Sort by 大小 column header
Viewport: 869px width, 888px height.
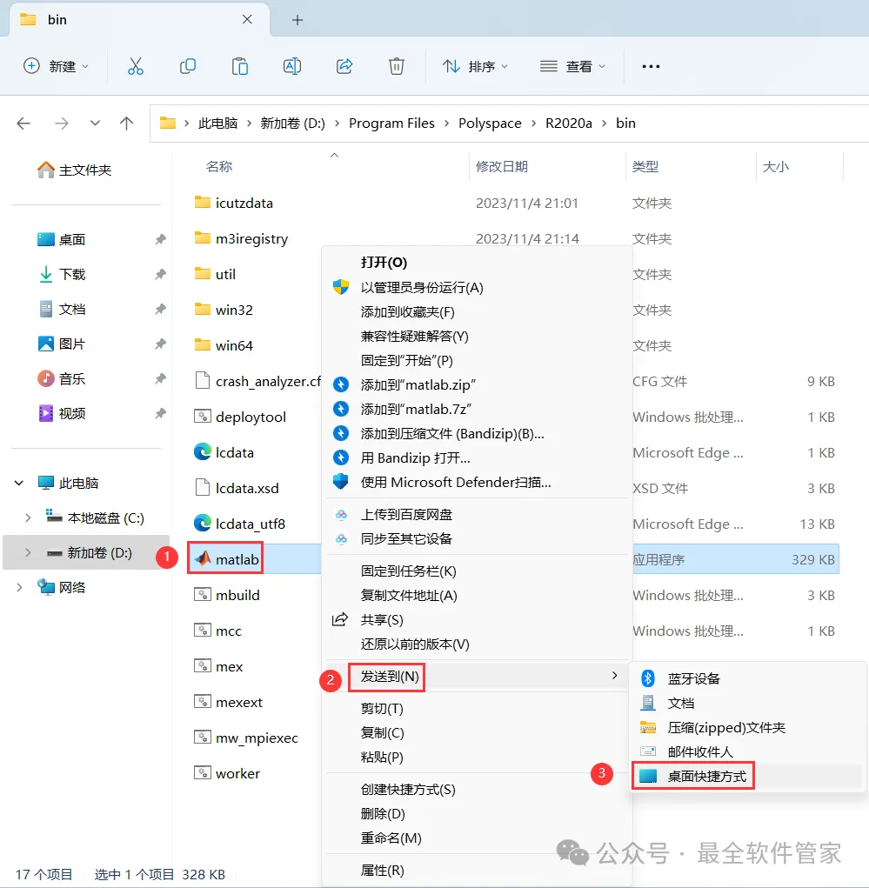776,166
